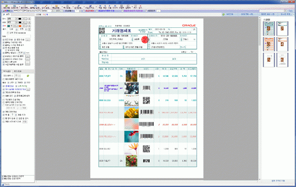
Task: Click the QR code in the statement header
Action: 102,31
